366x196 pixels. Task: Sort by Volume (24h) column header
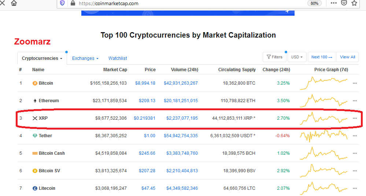point(184,70)
